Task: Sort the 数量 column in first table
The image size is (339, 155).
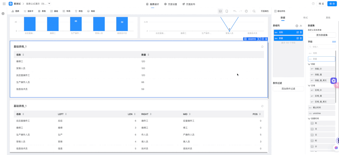Action: coord(148,55)
